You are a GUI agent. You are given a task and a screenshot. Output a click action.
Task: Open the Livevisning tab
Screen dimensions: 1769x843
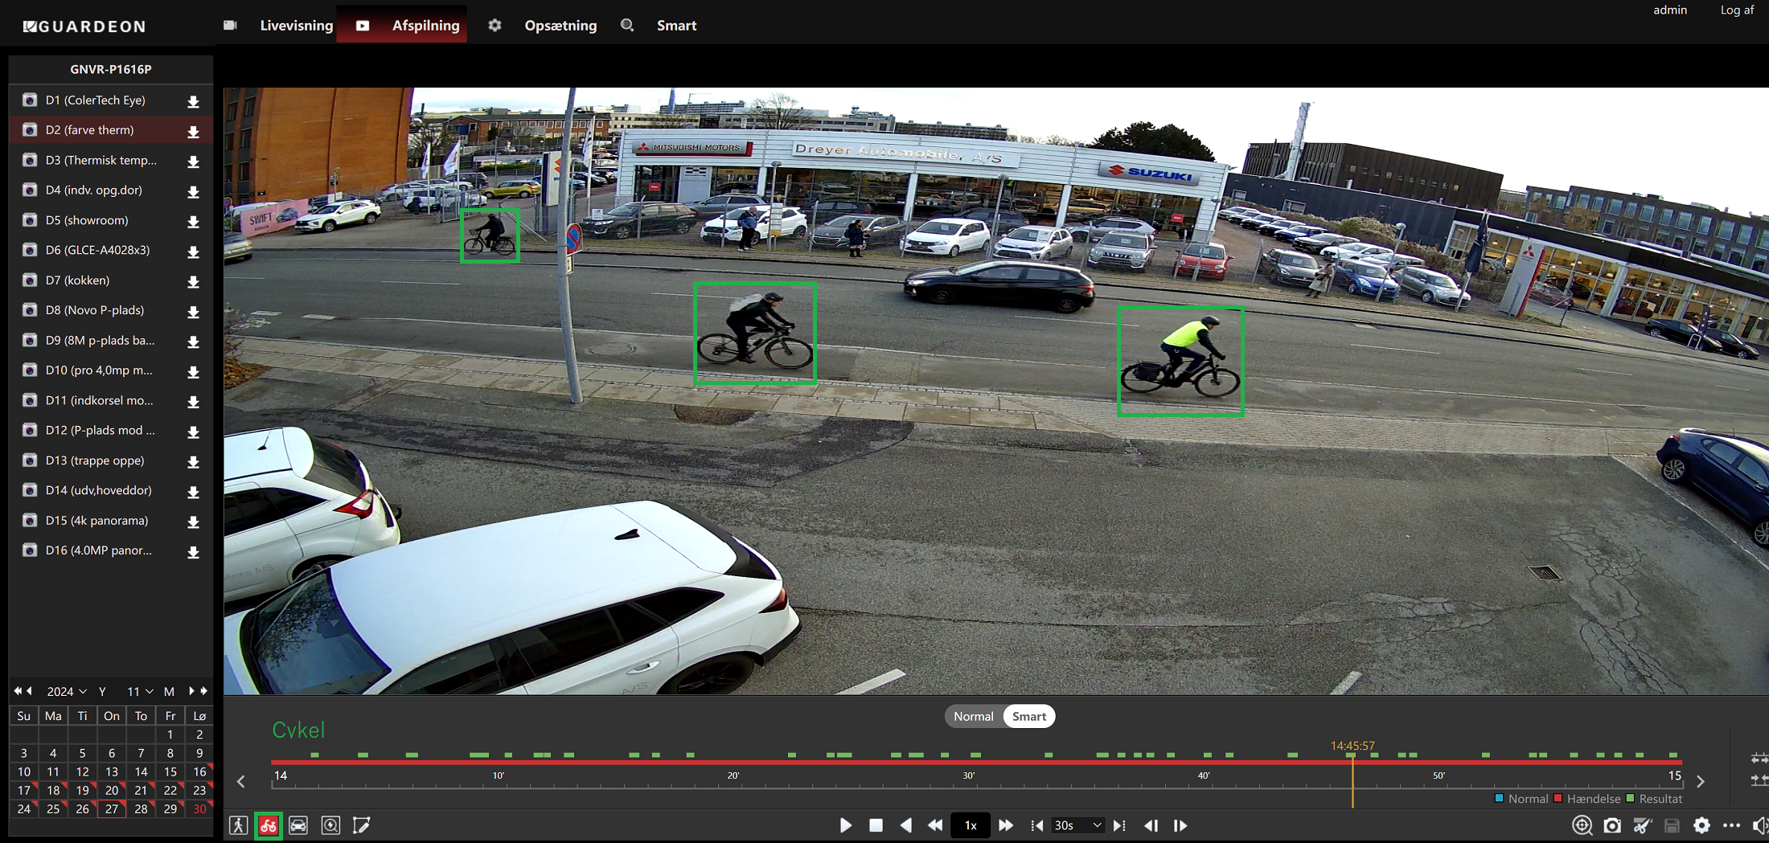click(296, 26)
